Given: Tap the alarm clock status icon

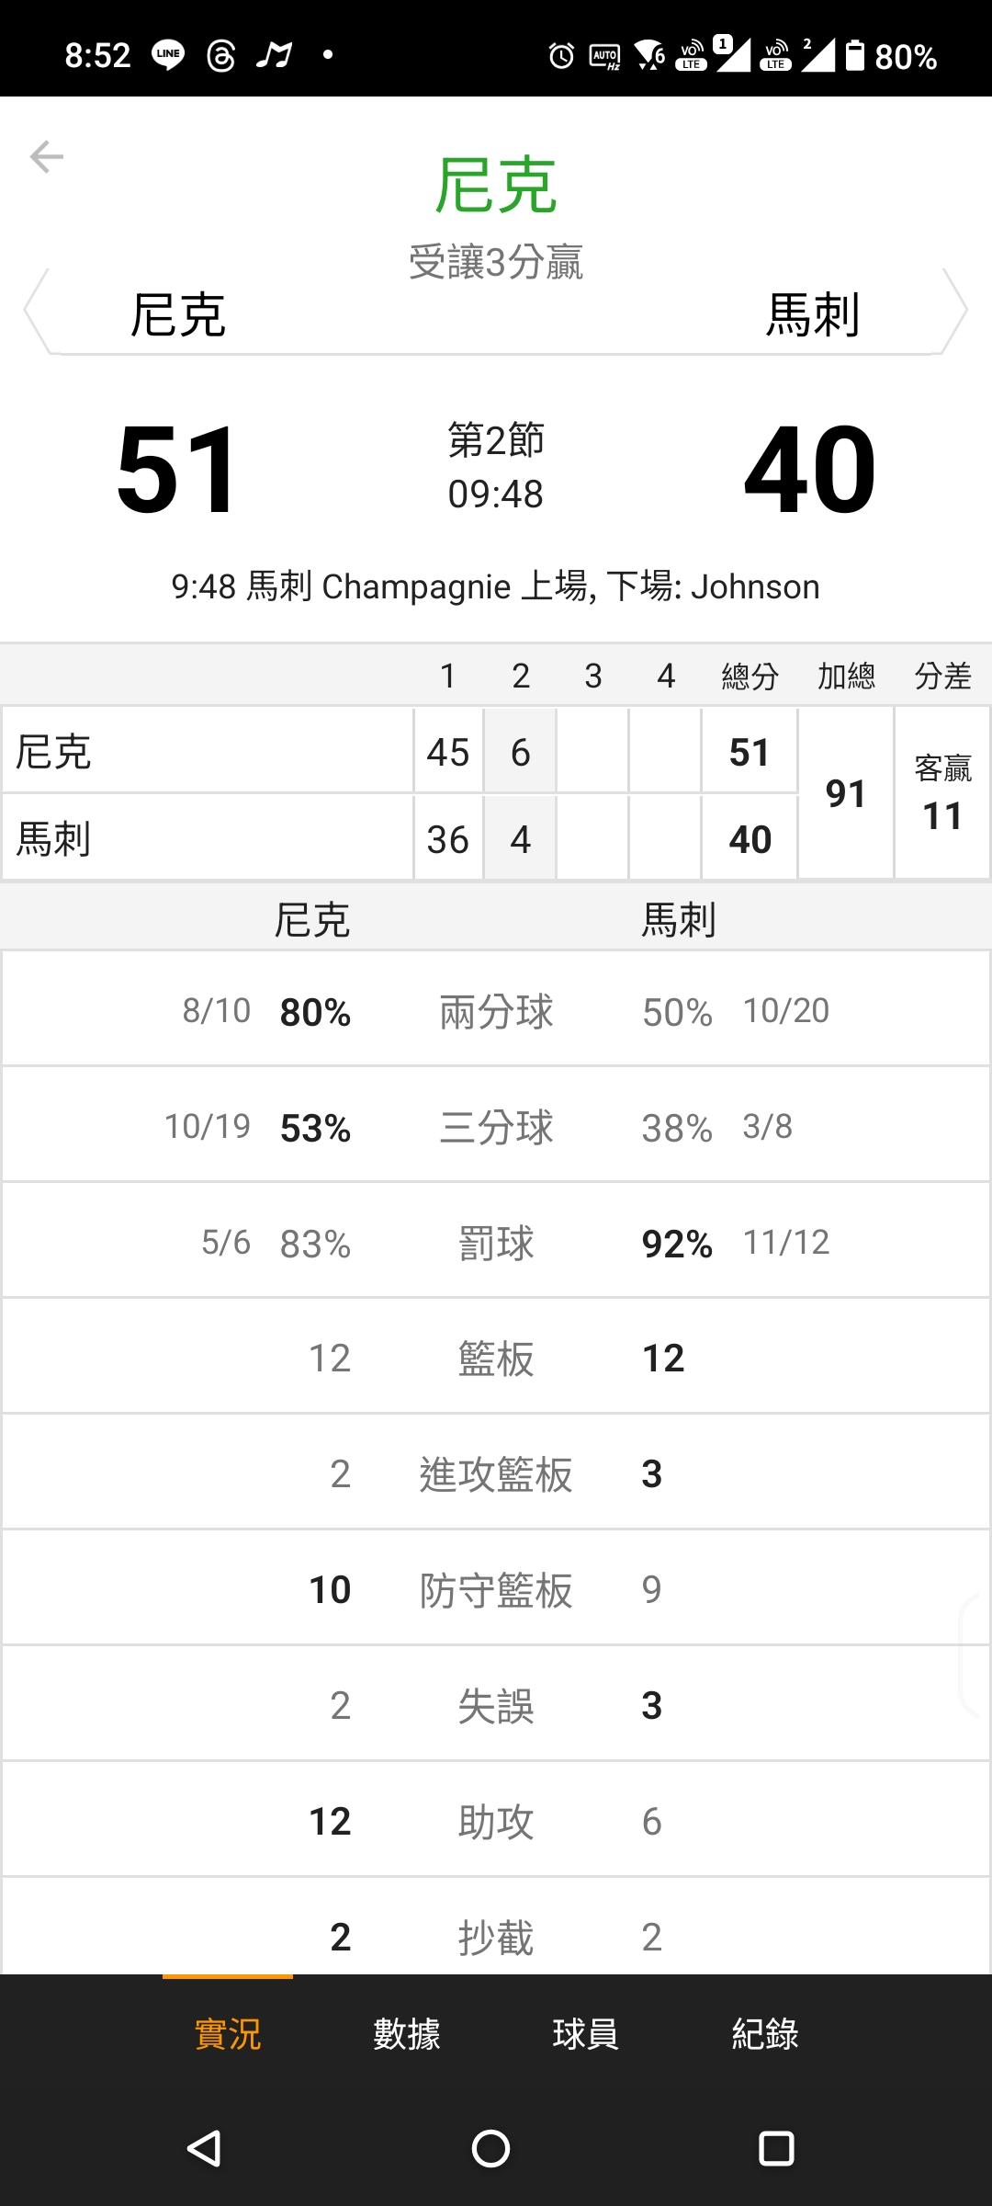Looking at the screenshot, I should pyautogui.click(x=561, y=56).
